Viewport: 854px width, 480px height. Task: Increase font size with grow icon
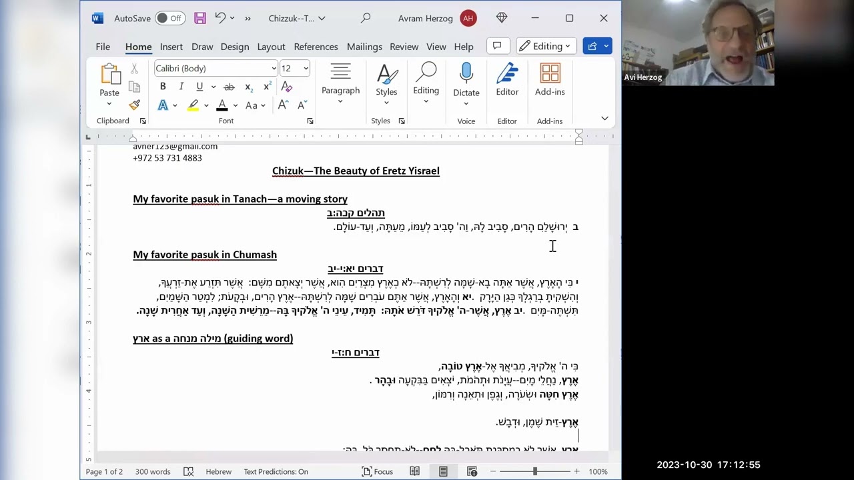tap(283, 105)
